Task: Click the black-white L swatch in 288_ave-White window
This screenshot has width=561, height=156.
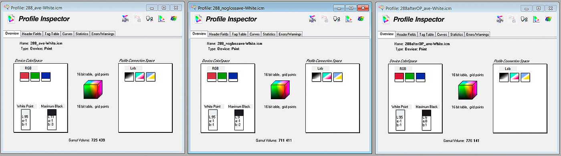Action: [x=129, y=77]
